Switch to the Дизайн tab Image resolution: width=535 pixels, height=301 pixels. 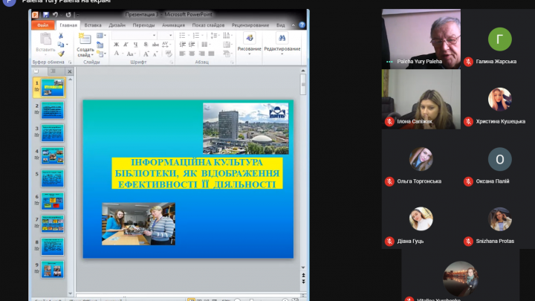click(117, 25)
